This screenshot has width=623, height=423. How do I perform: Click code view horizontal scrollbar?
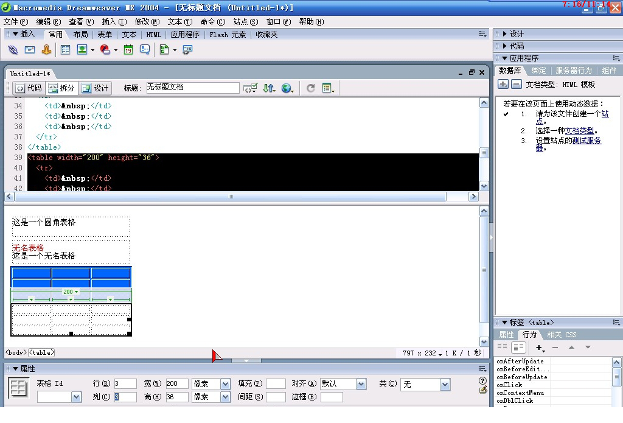point(231,197)
